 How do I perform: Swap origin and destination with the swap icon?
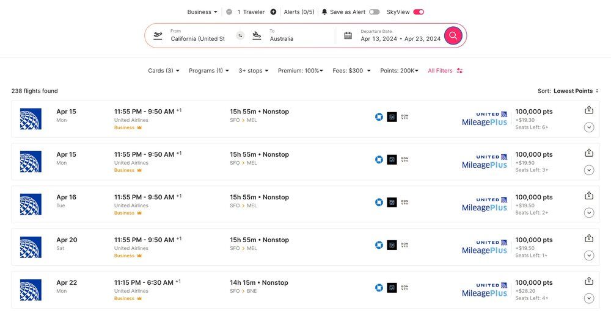(240, 35)
